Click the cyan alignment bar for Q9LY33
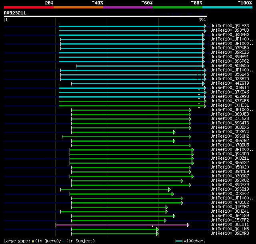The image size is (256, 244). (132, 26)
